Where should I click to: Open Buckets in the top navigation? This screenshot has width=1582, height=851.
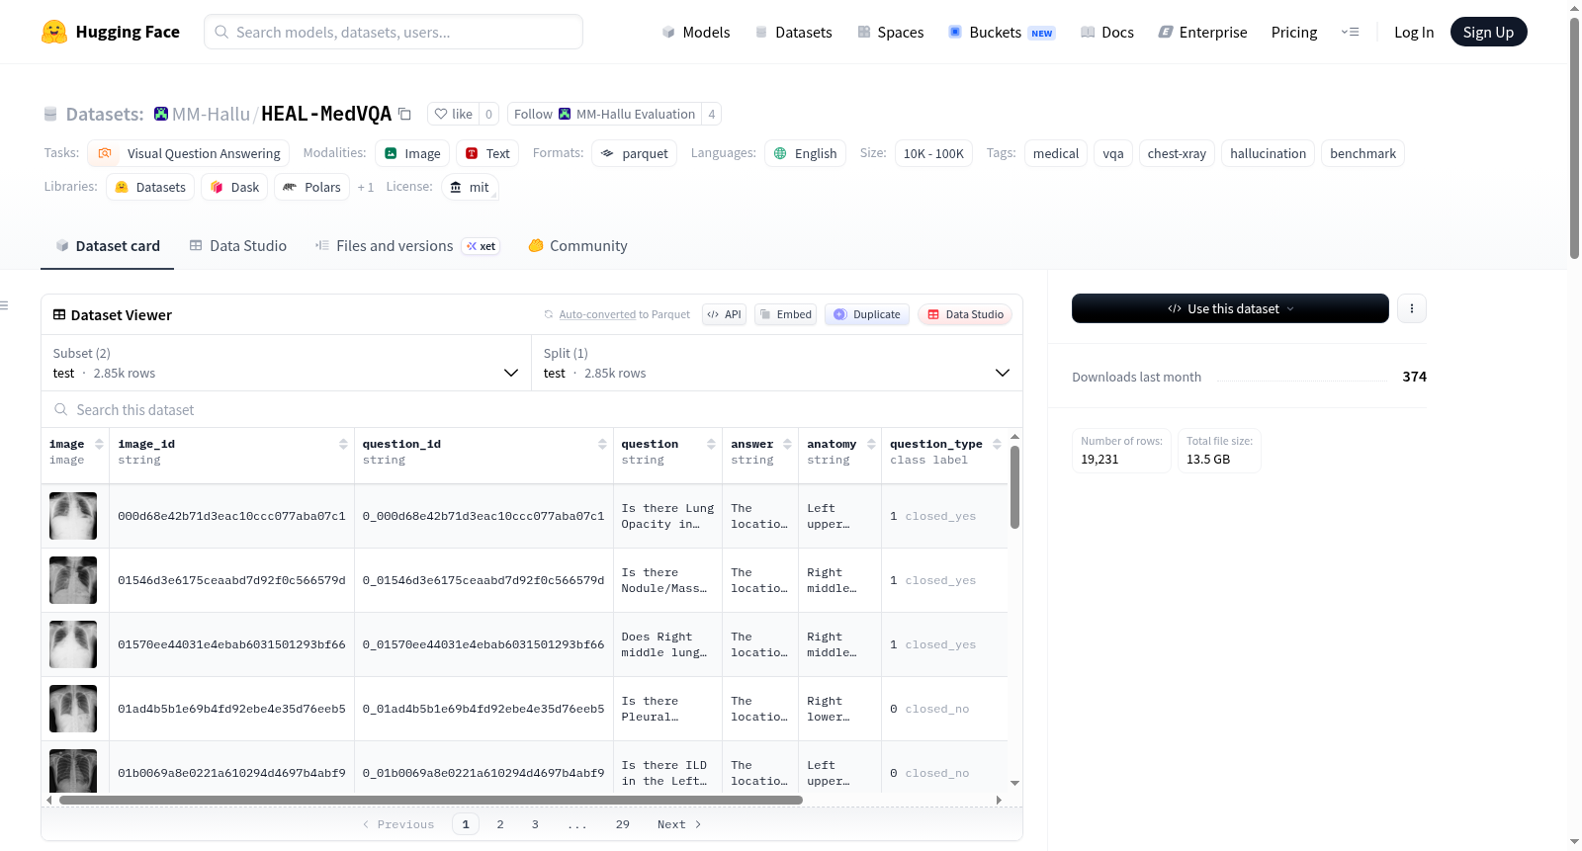click(1002, 32)
